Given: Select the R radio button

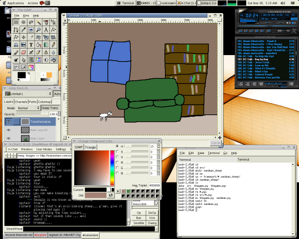Looking at the screenshot, I should point(117,162).
